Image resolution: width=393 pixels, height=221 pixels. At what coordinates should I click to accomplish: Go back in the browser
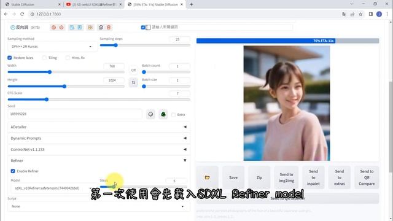point(6,14)
